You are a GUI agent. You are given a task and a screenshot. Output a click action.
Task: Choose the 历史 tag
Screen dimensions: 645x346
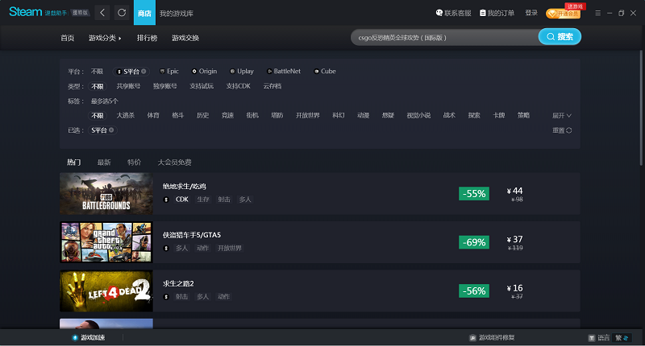tap(203, 116)
